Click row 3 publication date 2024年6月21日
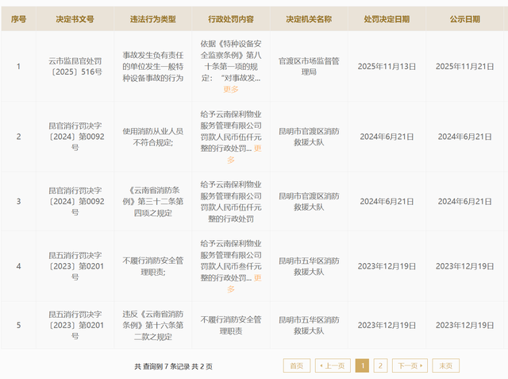 tap(464, 201)
